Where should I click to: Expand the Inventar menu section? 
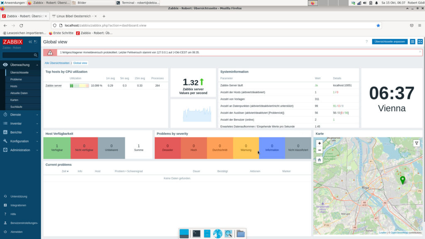pyautogui.click(x=20, y=124)
